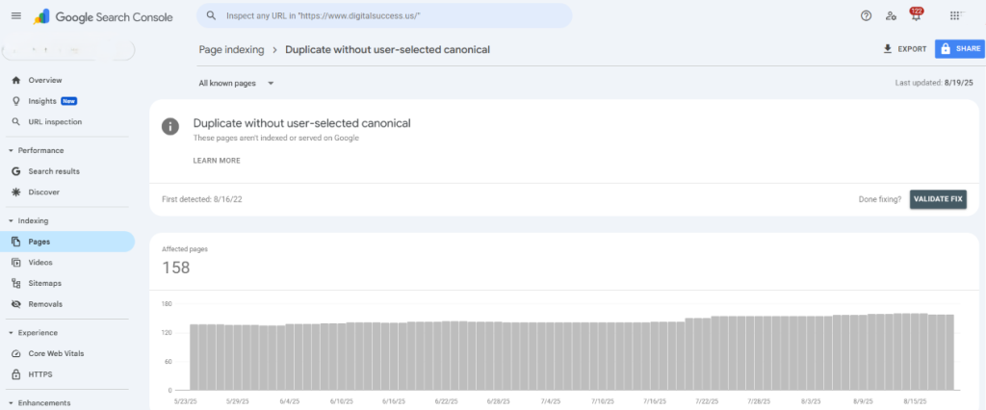The height and width of the screenshot is (410, 986).
Task: Click the Discover asterisk icon
Action: pyautogui.click(x=16, y=192)
